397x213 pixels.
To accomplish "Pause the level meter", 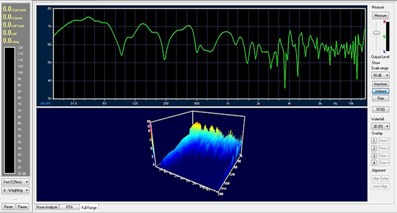I will (x=22, y=207).
